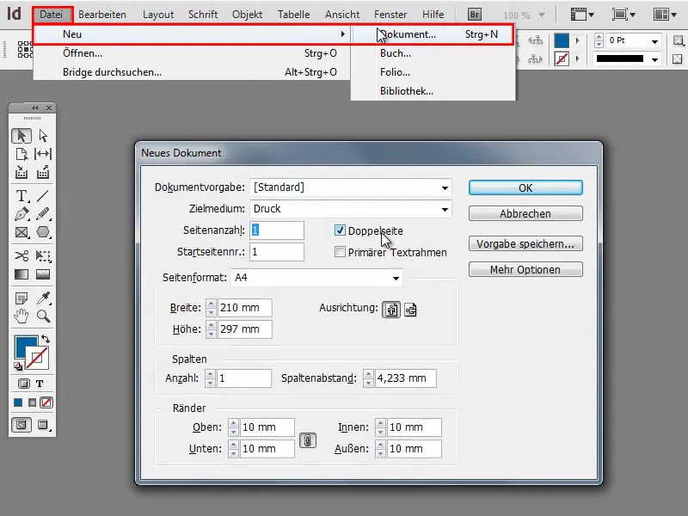Select the Rectangle Frame tool
The width and height of the screenshot is (688, 516).
(x=21, y=232)
